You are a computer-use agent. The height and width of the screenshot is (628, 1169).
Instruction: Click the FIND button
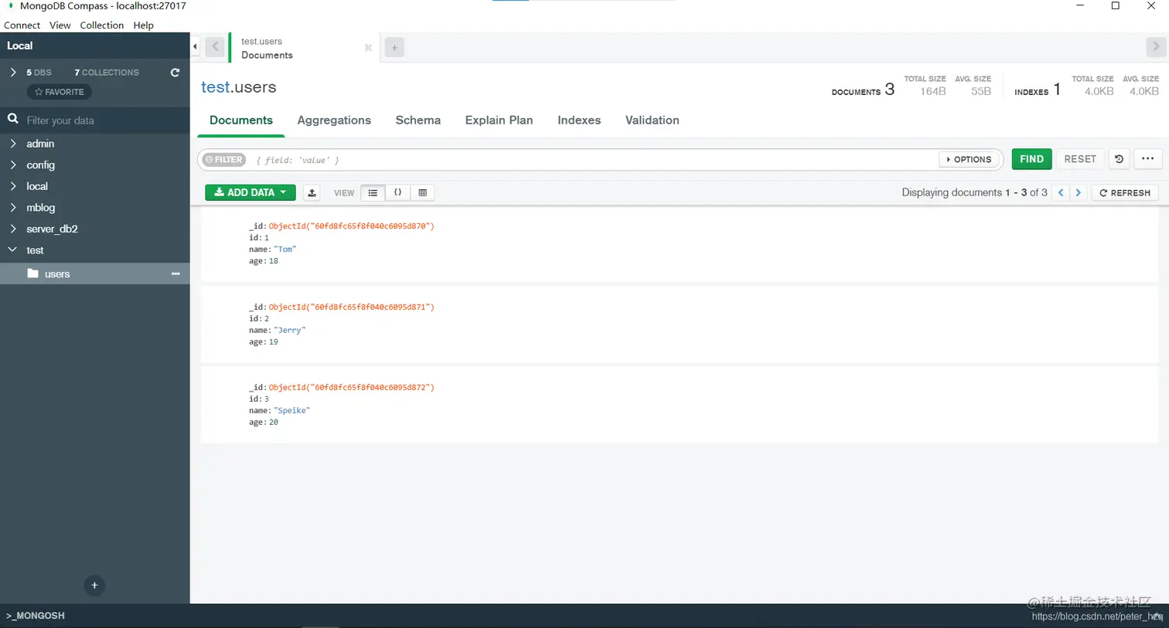tap(1031, 159)
